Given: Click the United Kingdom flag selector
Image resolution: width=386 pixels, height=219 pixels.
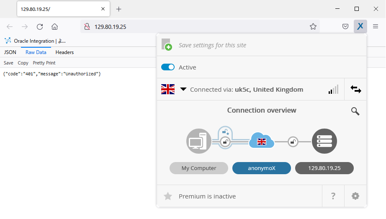Looking at the screenshot, I should (168, 89).
